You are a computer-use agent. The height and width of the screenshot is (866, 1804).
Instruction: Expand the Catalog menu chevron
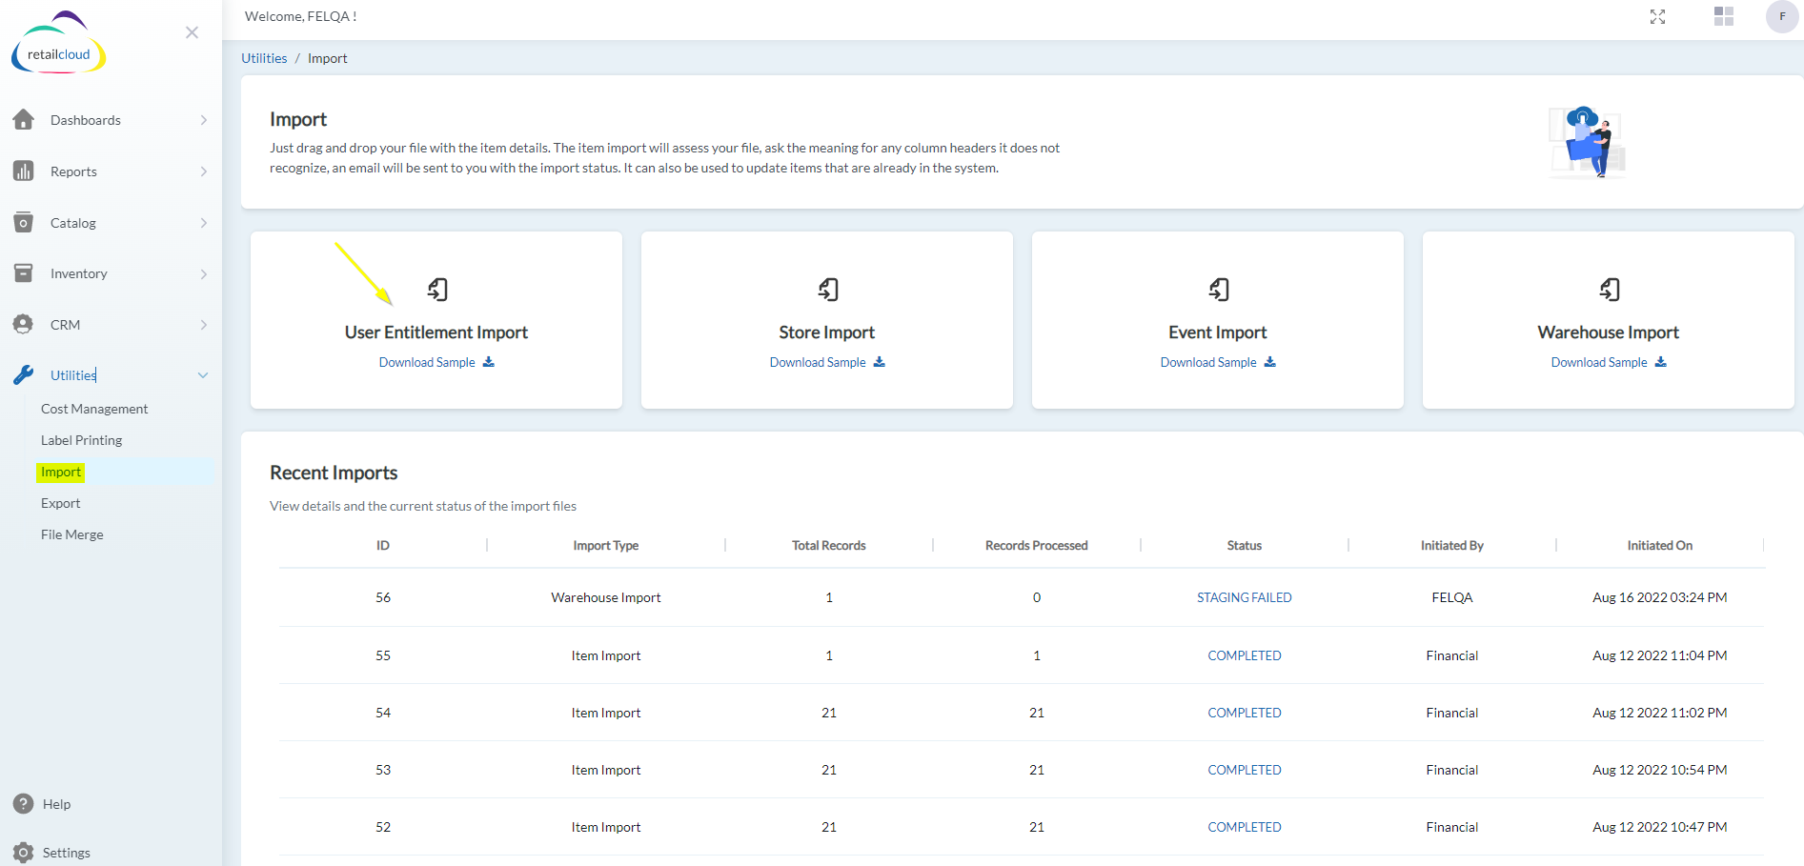pos(204,223)
